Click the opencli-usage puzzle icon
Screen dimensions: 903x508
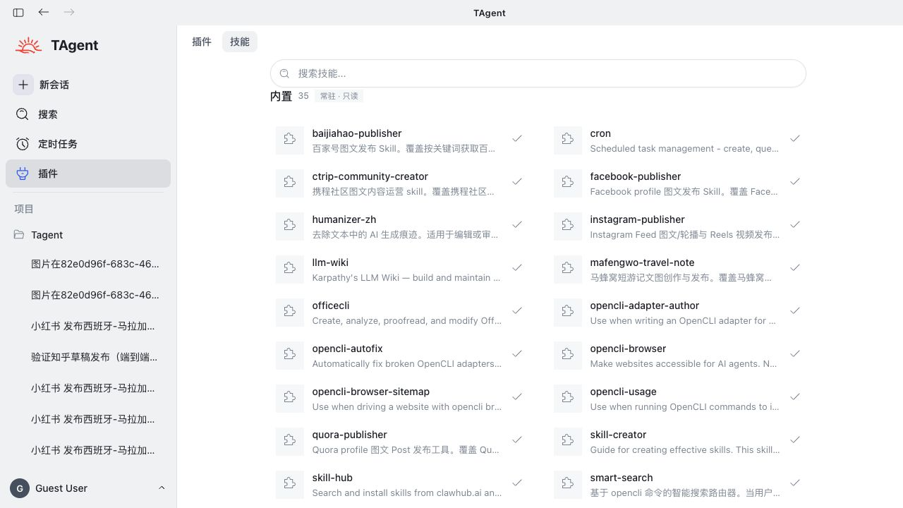(x=567, y=399)
